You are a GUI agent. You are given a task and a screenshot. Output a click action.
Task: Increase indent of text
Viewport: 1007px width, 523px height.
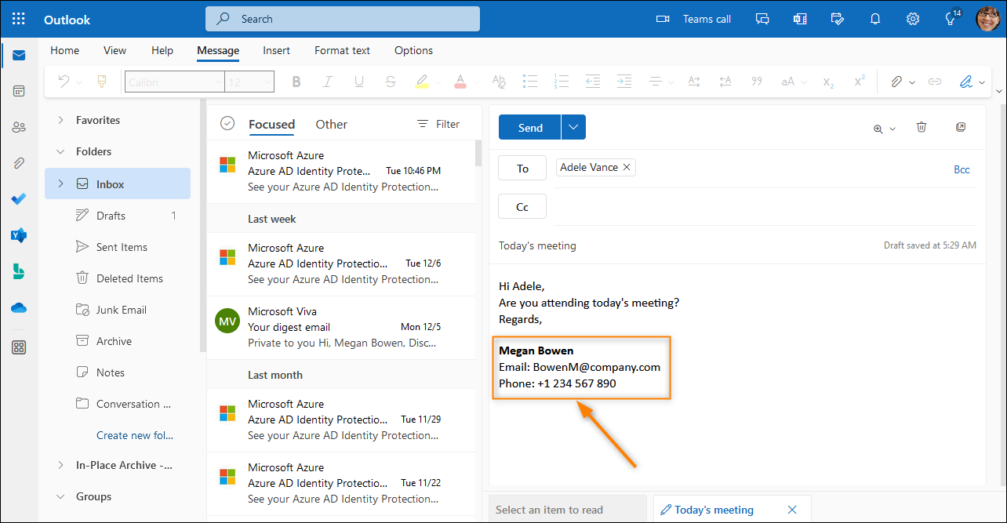coord(624,81)
